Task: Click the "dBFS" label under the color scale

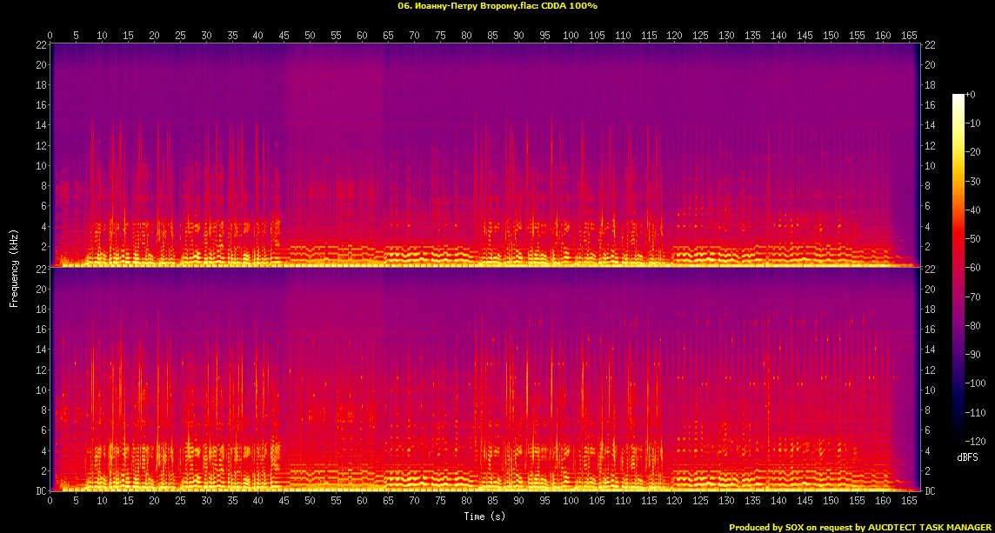Action: point(968,456)
